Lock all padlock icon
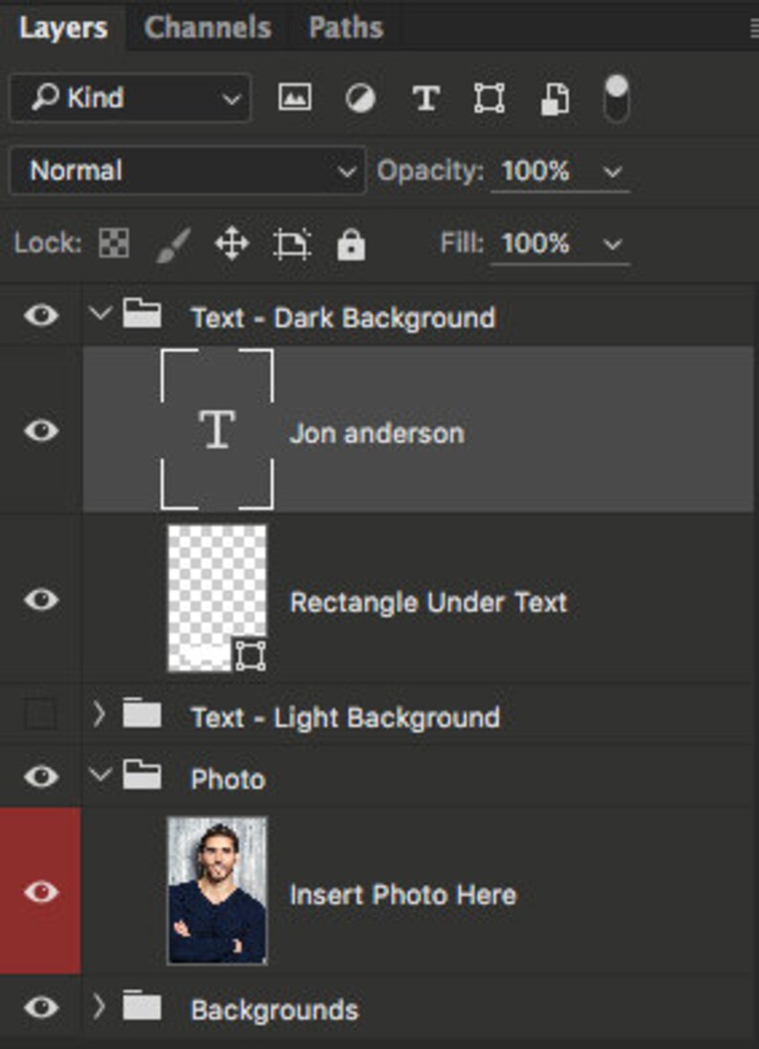 pos(351,244)
